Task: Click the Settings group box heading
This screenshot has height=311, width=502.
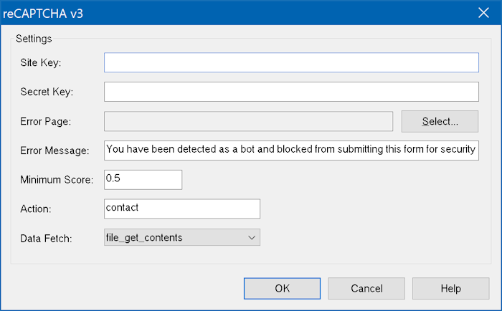Action: 33,39
